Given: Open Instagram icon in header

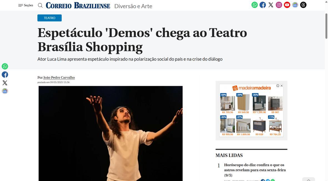Looking at the screenshot, I should (x=279, y=5).
